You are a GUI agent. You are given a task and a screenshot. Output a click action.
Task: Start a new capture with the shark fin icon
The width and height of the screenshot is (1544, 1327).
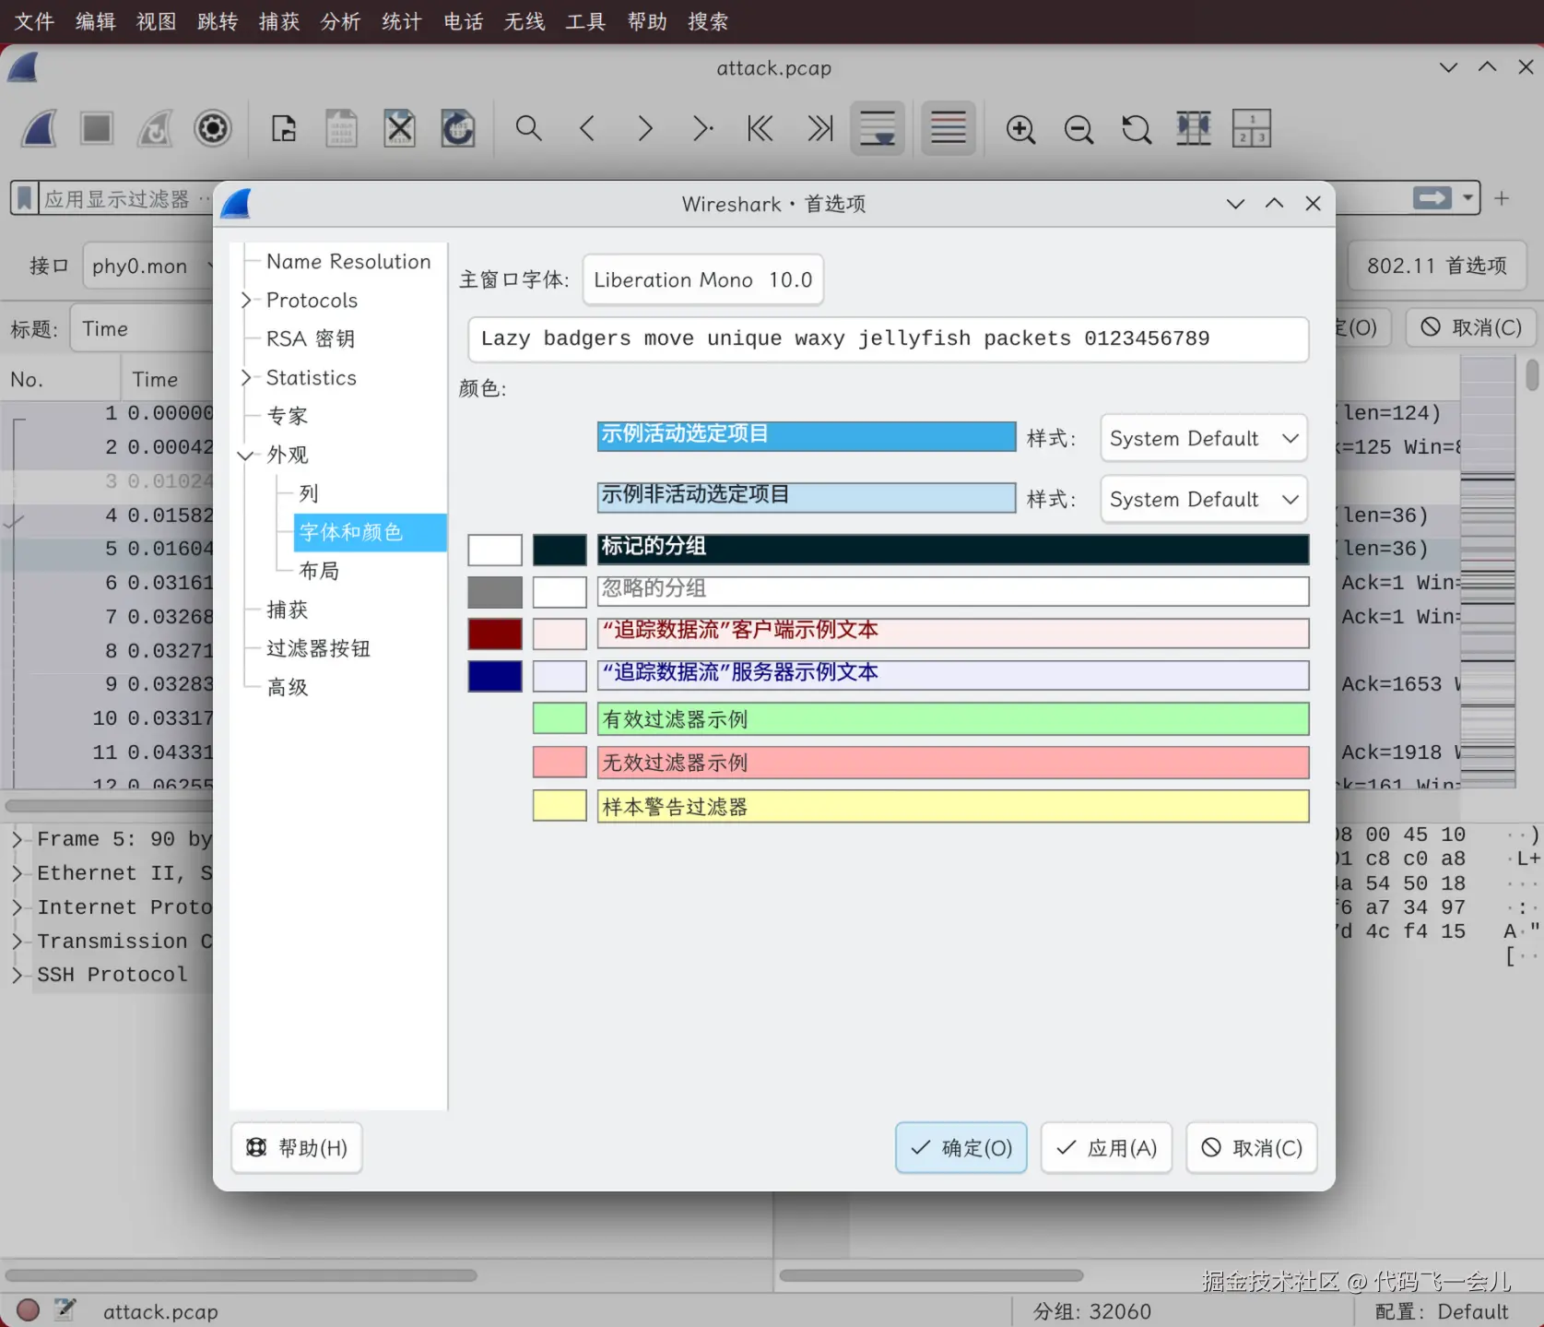[x=40, y=128]
